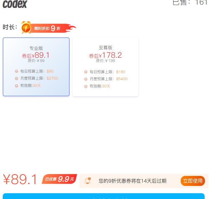Click the 已售 sold count label
The image size is (214, 199).
[190, 2]
